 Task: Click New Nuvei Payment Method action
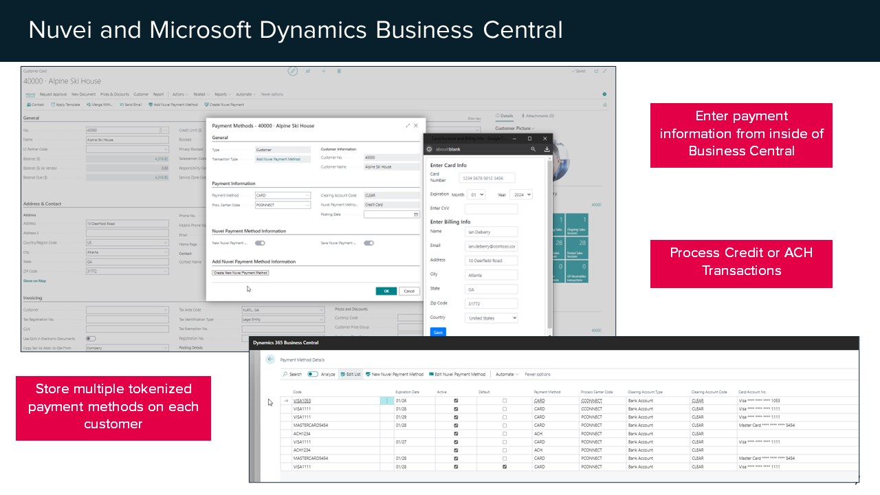[x=395, y=374]
